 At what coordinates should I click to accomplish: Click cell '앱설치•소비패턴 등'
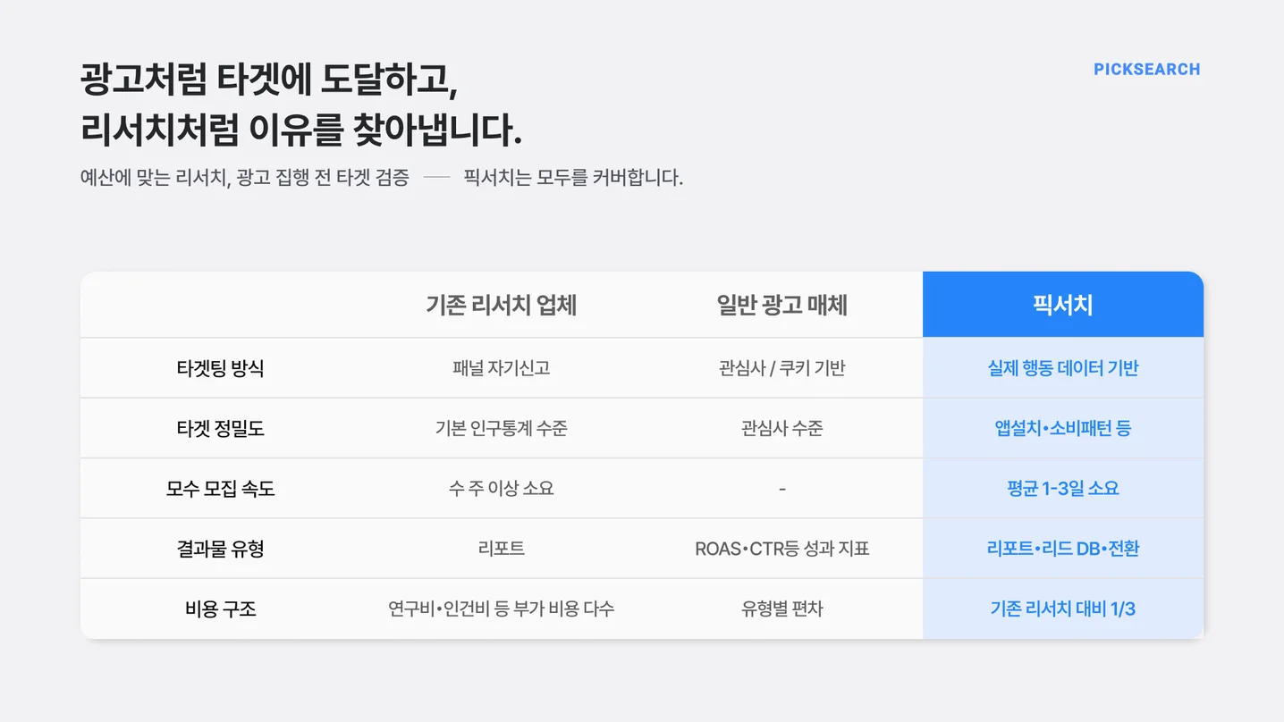(1063, 429)
